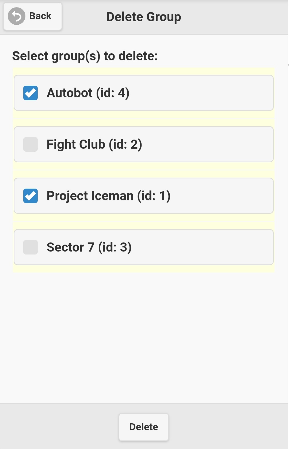Click the "Autobot (id: 4)" label text
Screen dimensions: 289x449
(x=88, y=93)
